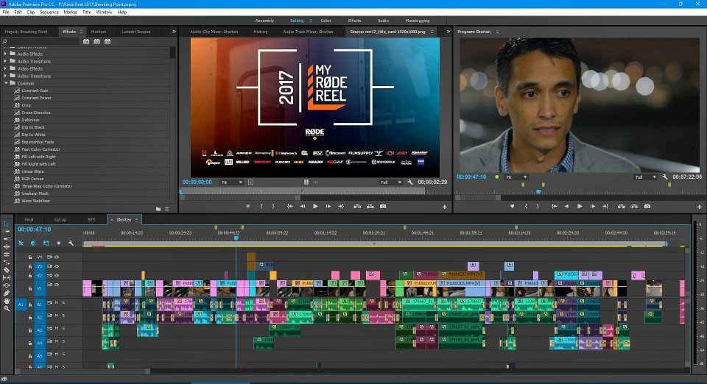Select the Track Select Forward tool
This screenshot has height=384, width=707.
point(7,232)
